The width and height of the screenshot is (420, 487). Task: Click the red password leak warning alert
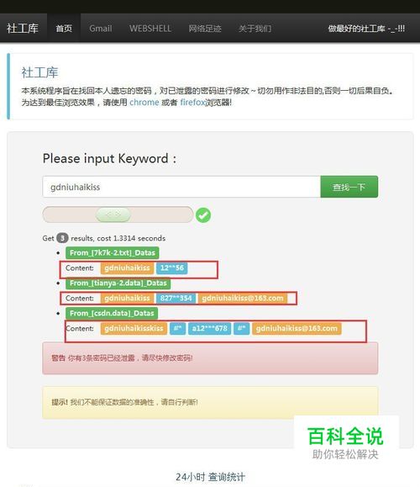[210, 358]
